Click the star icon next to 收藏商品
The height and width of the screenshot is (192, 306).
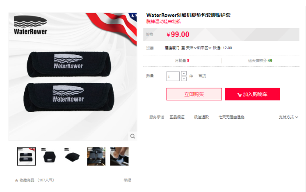(x=16, y=180)
